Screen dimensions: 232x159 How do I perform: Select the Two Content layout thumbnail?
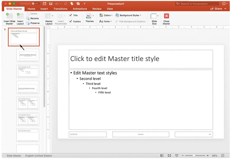[28, 103]
